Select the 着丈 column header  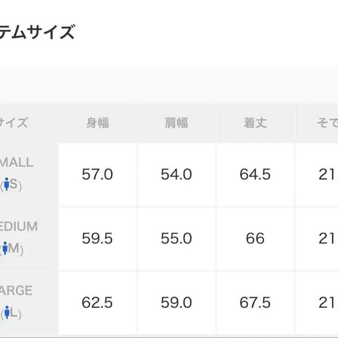[x=255, y=123]
